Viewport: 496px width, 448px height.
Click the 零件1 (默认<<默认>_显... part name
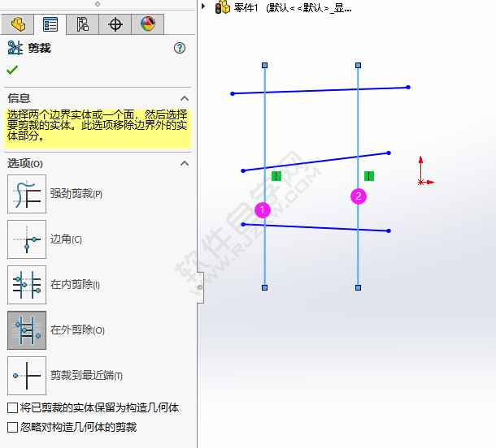coord(293,8)
